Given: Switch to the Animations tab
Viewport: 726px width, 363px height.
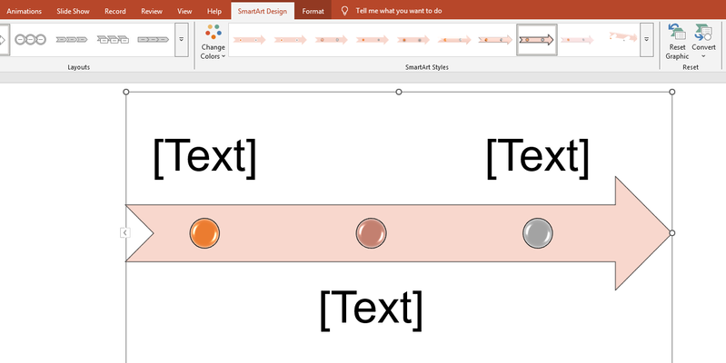Looking at the screenshot, I should [25, 11].
